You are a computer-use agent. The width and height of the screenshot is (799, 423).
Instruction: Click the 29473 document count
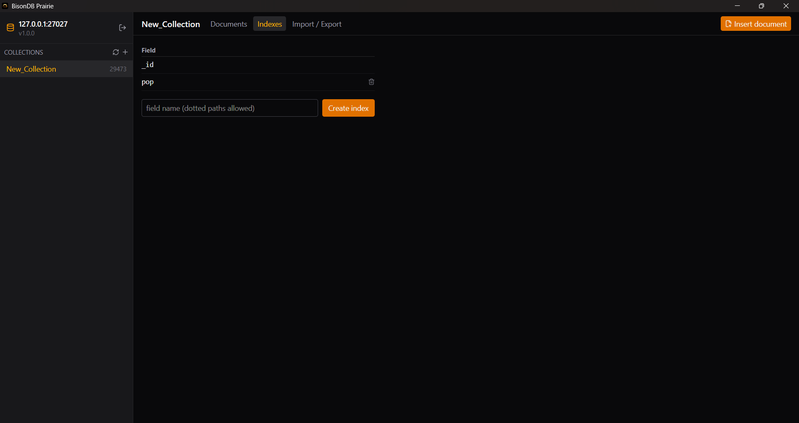pyautogui.click(x=118, y=69)
